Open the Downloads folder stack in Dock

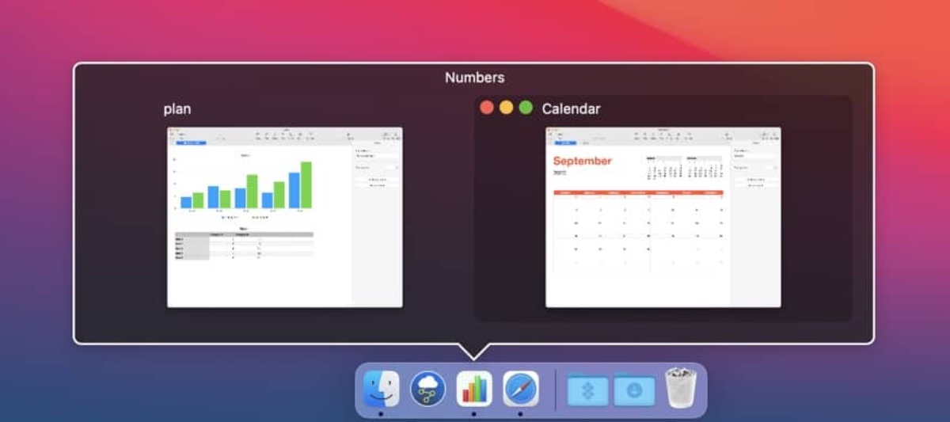[x=635, y=390]
